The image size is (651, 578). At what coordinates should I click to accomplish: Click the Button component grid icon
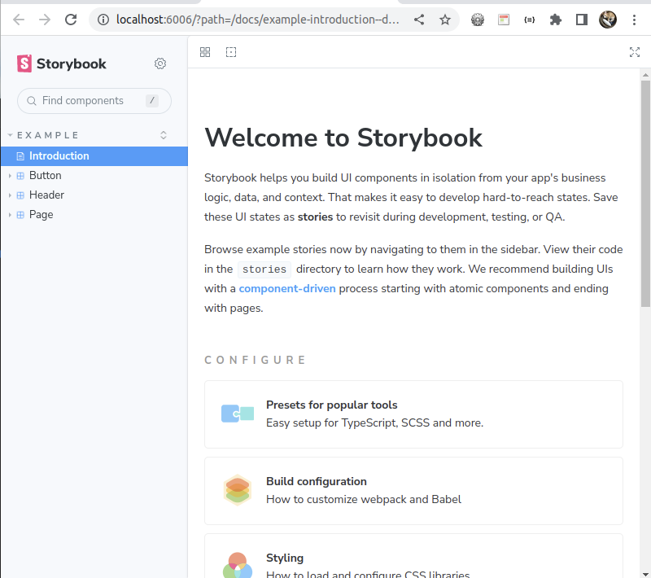point(20,176)
